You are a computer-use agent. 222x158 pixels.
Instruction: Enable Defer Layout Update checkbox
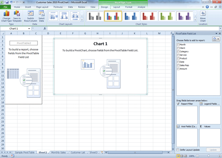click(178, 150)
